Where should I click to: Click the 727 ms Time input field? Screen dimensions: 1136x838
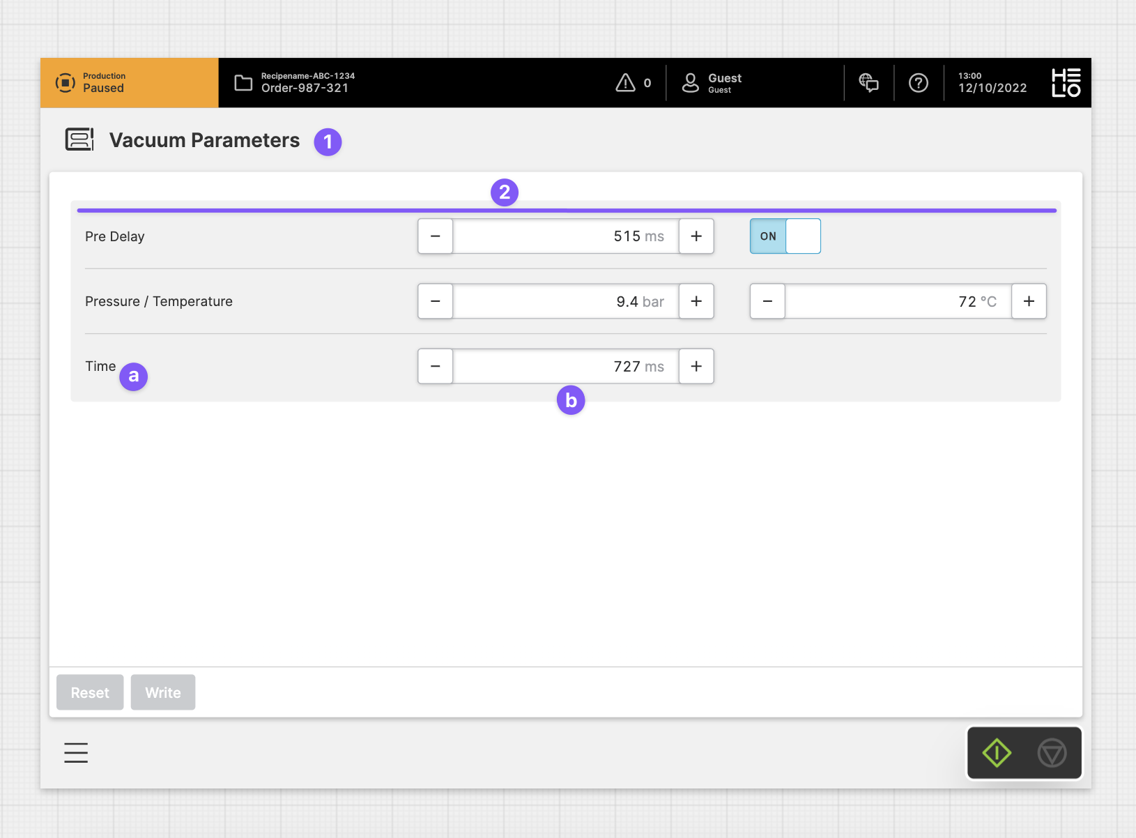(565, 366)
